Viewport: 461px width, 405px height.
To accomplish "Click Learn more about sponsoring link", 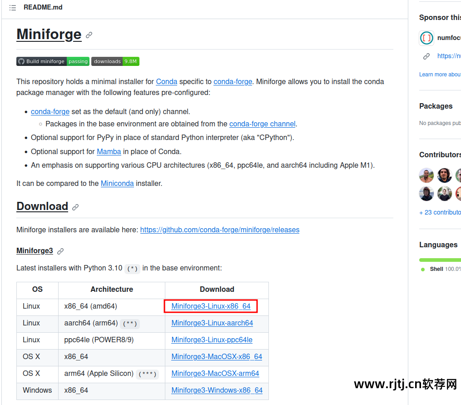I will click(x=440, y=75).
